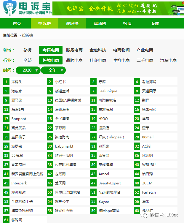Pick the 产业电商 field filter
This screenshot has width=184, height=223.
pyautogui.click(x=145, y=50)
